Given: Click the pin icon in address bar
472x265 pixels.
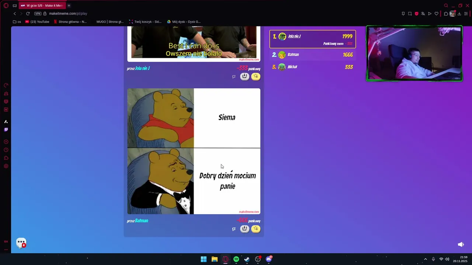Looking at the screenshot, I should click(x=403, y=14).
